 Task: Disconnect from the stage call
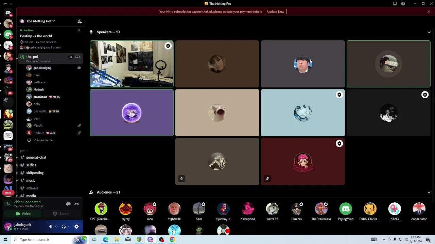[76, 204]
